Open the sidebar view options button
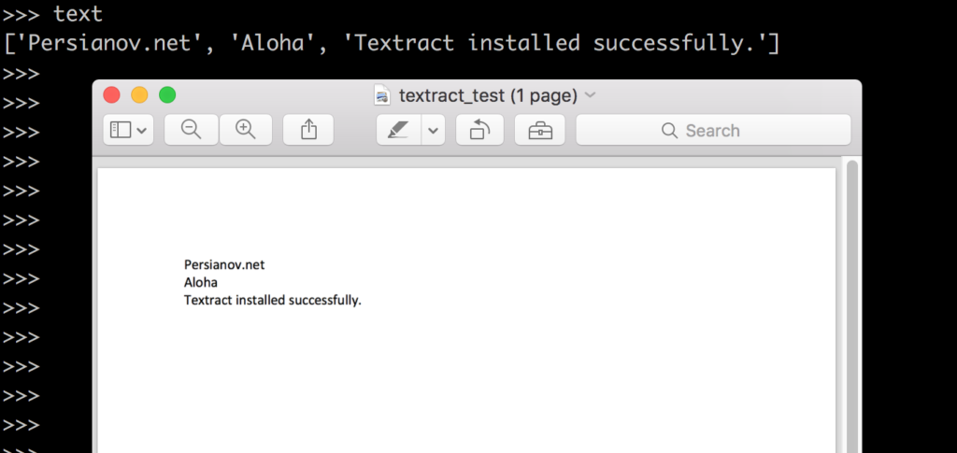 (128, 130)
